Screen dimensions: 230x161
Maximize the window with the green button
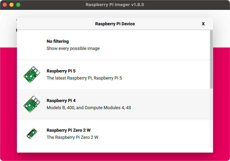click(18, 5)
